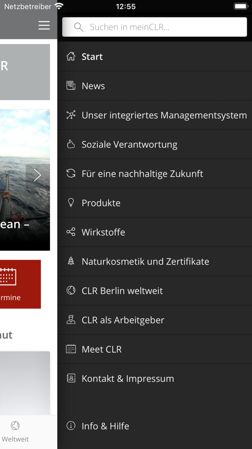Tap the refresh-arrows icon for nachhaltige Zukunft
Viewport: 252px width, 449px height.
click(71, 173)
